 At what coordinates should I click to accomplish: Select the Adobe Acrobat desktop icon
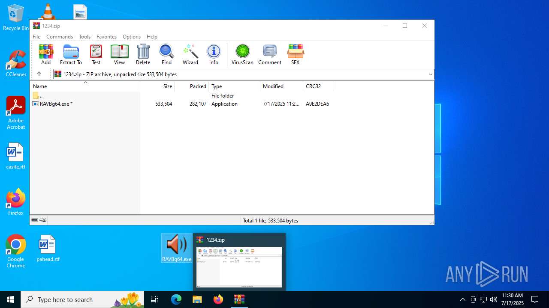point(16,113)
